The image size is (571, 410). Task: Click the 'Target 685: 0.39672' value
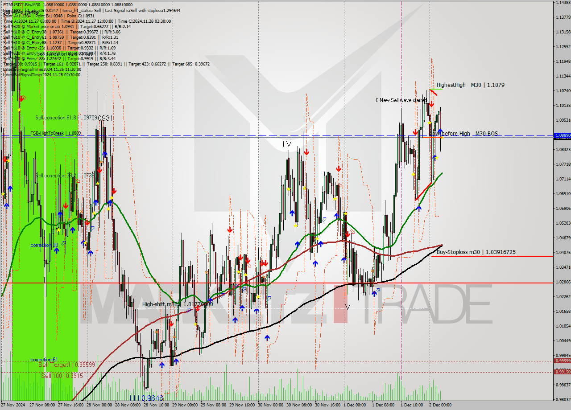coord(191,64)
